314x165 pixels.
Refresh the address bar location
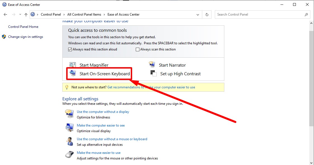[x=207, y=14]
